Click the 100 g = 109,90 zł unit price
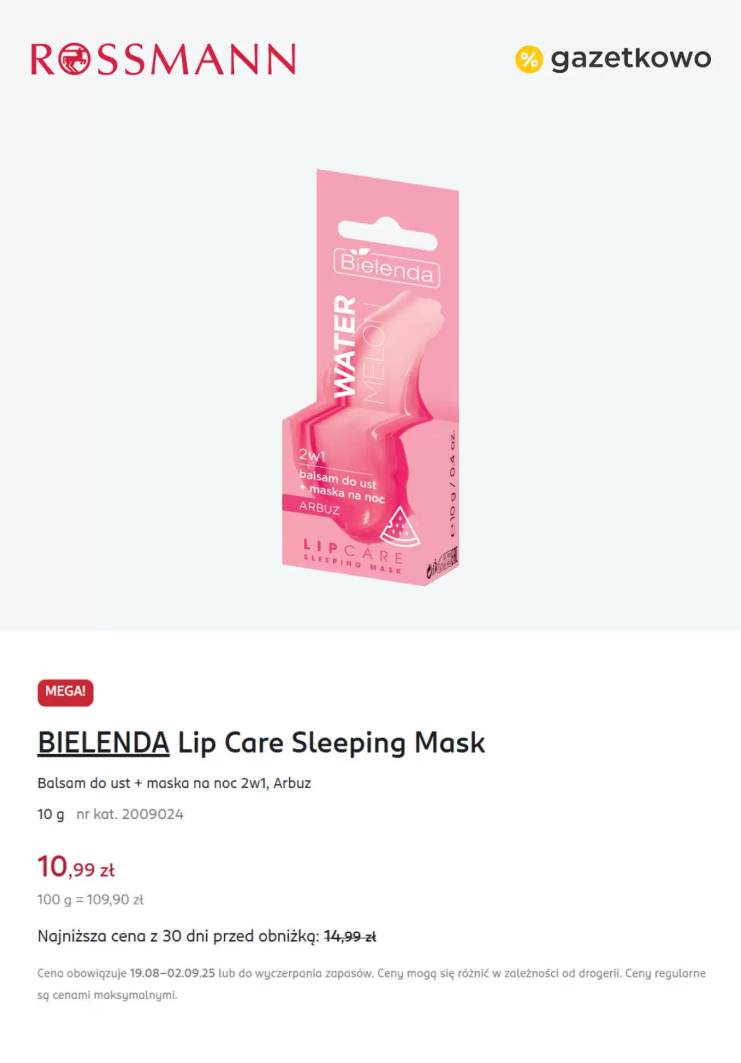This screenshot has height=1063, width=741. (x=90, y=899)
